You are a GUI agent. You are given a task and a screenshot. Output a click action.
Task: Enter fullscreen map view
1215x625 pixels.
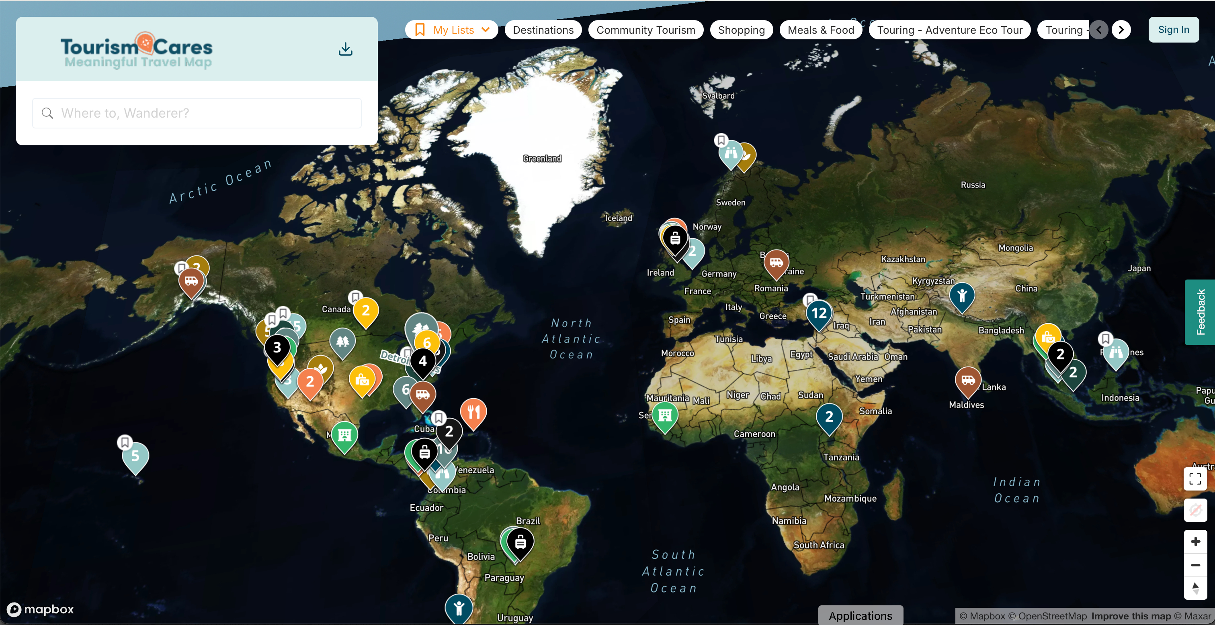point(1195,479)
